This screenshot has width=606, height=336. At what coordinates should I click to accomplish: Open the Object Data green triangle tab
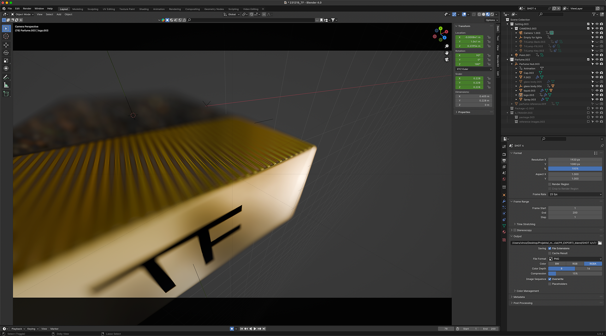tap(504, 226)
